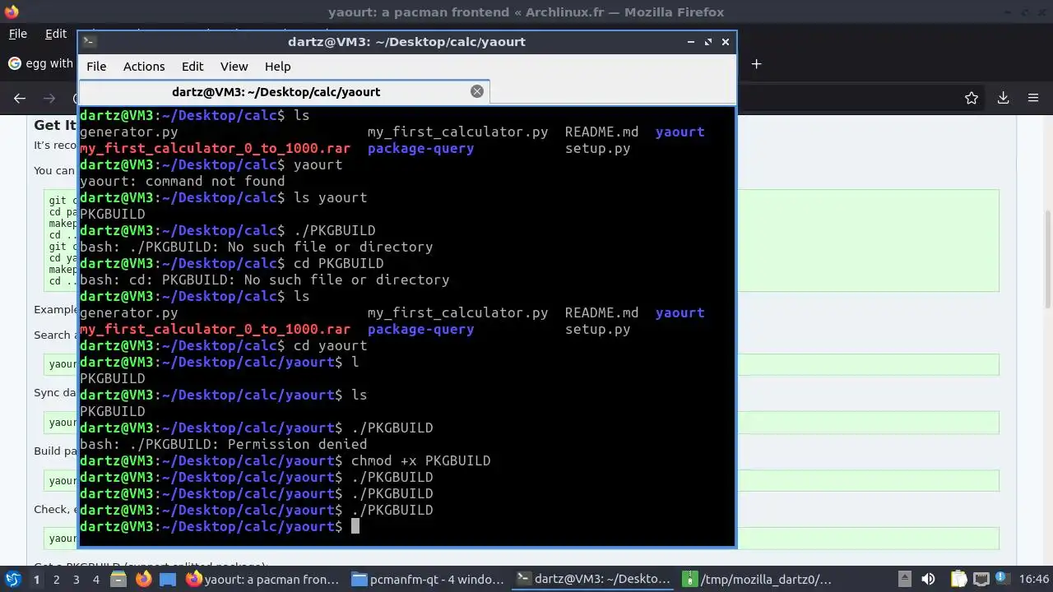1053x592 pixels.
Task: Click the terminal icon in the terminal title bar
Action: [x=89, y=41]
